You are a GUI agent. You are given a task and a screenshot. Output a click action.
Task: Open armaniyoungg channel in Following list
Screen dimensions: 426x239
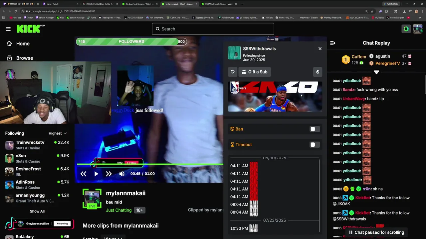tap(37, 198)
